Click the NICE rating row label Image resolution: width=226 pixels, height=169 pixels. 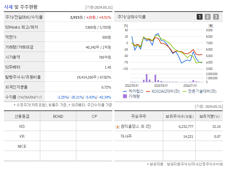point(22,146)
